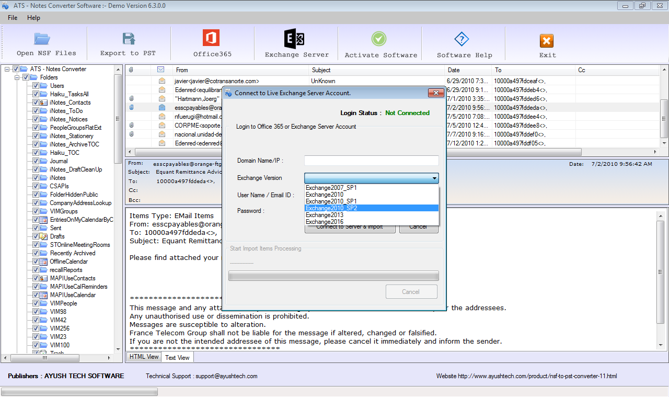
Task: Collapse the Exchange Version dropdown arrow
Action: coord(434,179)
